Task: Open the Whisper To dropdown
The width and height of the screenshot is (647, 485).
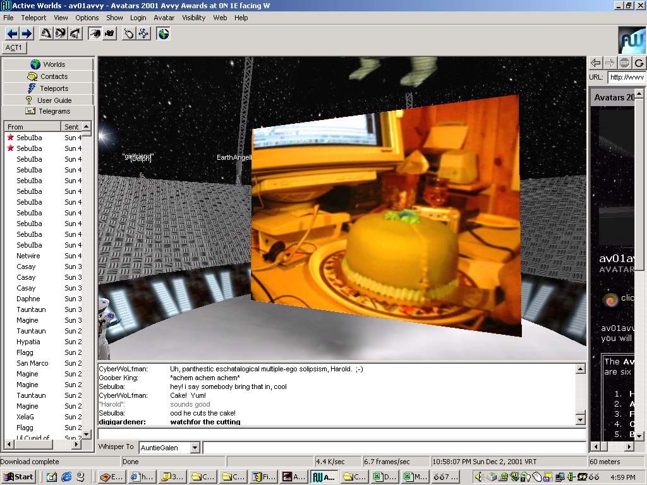Action: (x=195, y=448)
